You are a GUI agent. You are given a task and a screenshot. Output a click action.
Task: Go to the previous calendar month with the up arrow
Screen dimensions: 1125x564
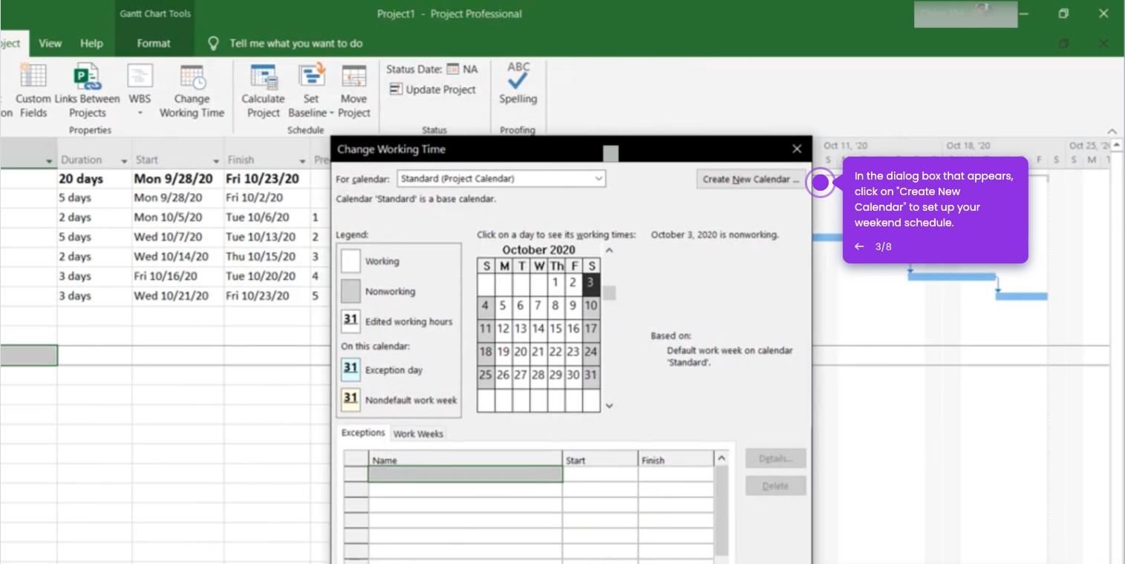(609, 250)
